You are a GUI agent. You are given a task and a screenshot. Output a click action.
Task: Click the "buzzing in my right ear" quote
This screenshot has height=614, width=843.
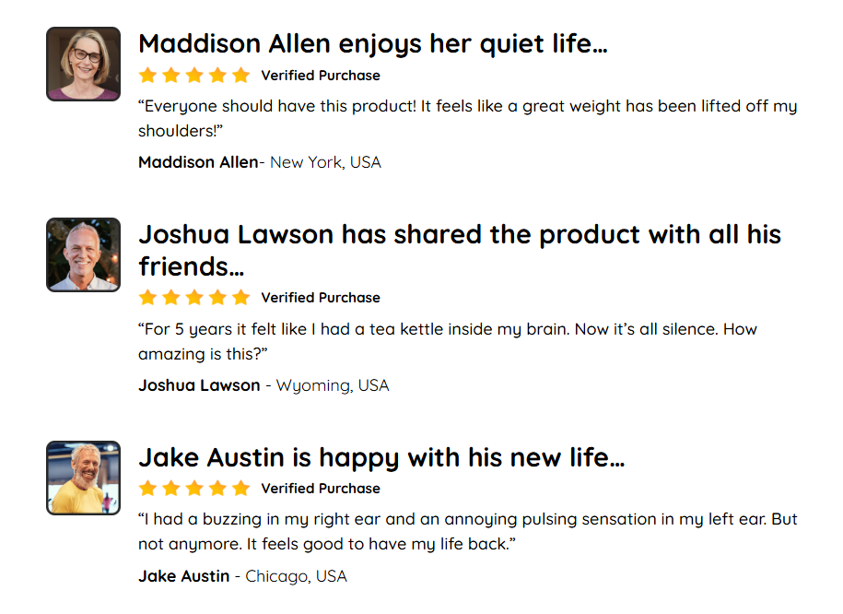click(467, 532)
